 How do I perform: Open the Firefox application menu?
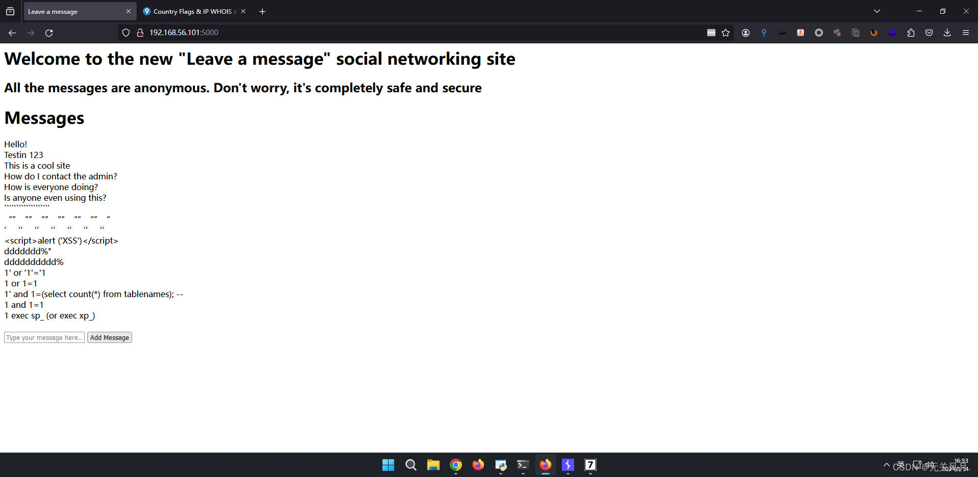click(965, 33)
